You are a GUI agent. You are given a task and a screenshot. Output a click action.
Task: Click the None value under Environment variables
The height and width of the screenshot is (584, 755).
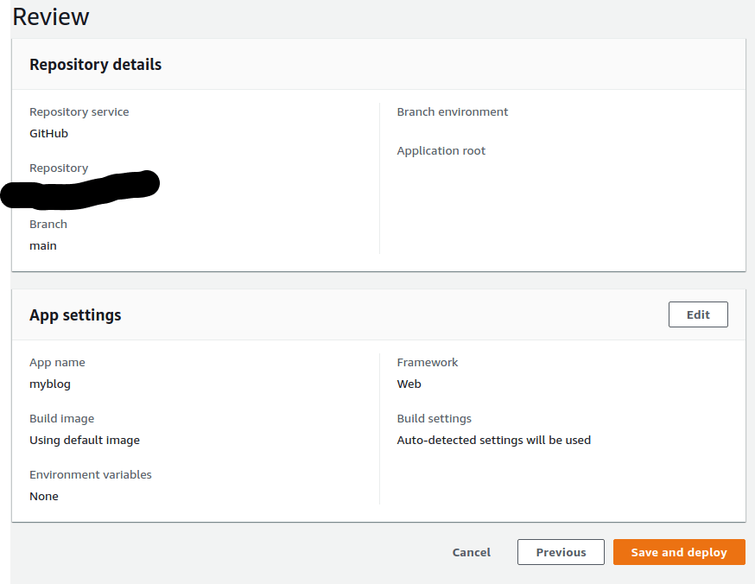(44, 497)
